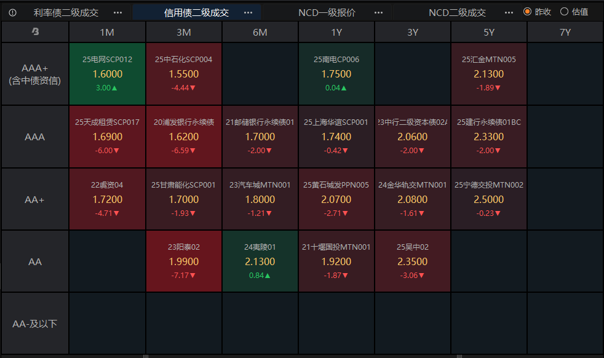Open the 23阳泰02 cell
The image size is (604, 358).
click(184, 261)
